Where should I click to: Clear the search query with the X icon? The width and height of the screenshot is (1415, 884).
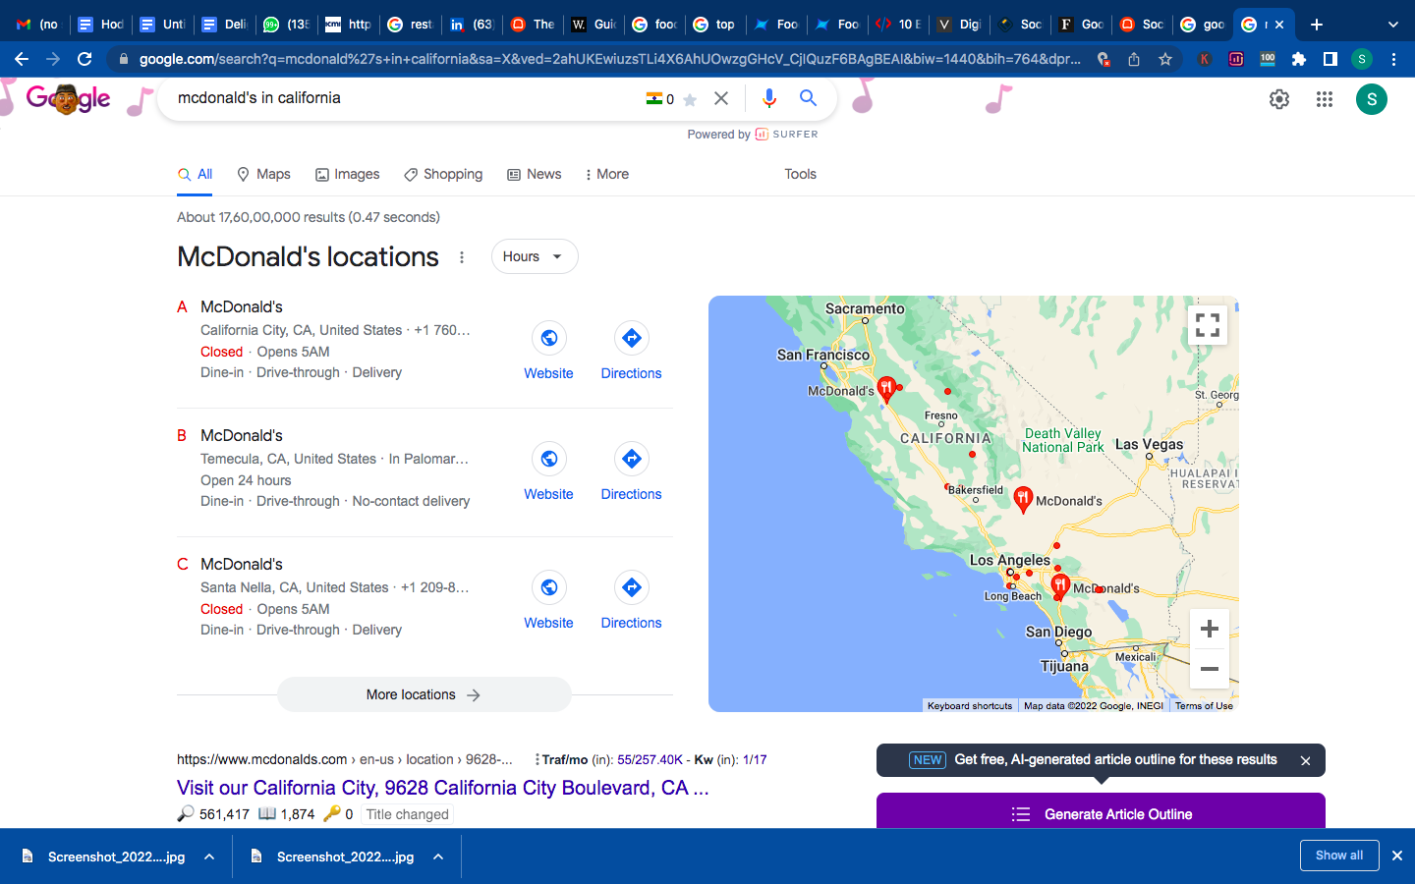721,98
